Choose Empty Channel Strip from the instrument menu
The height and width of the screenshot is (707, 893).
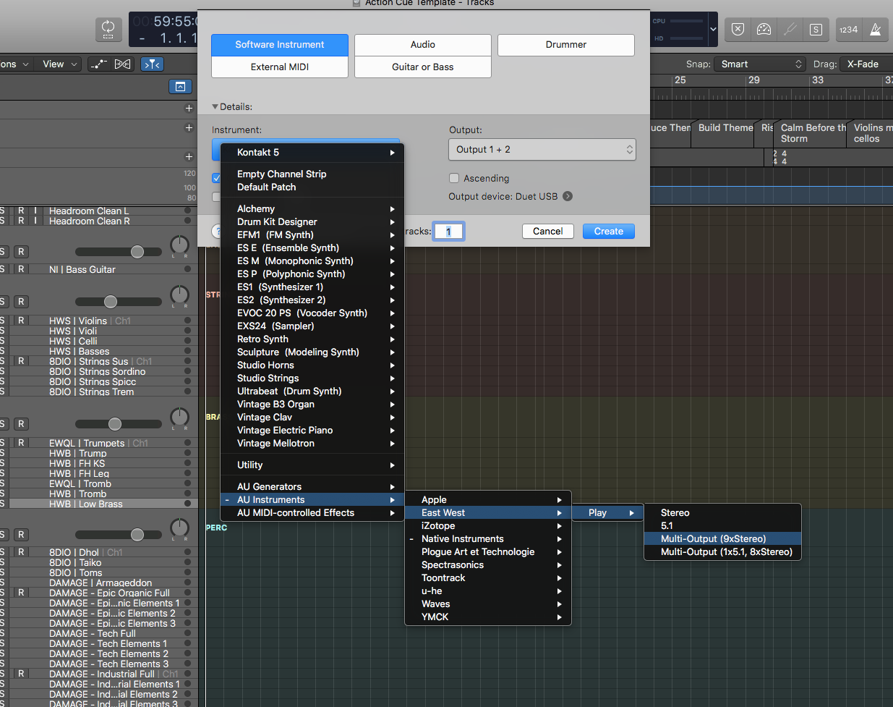[312, 174]
